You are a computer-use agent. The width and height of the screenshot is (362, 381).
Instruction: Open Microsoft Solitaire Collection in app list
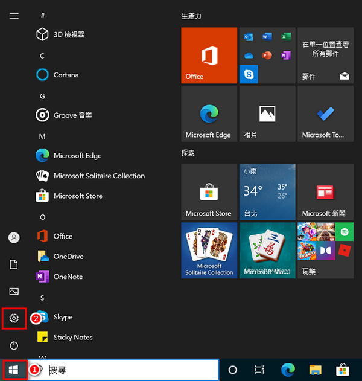91,176
